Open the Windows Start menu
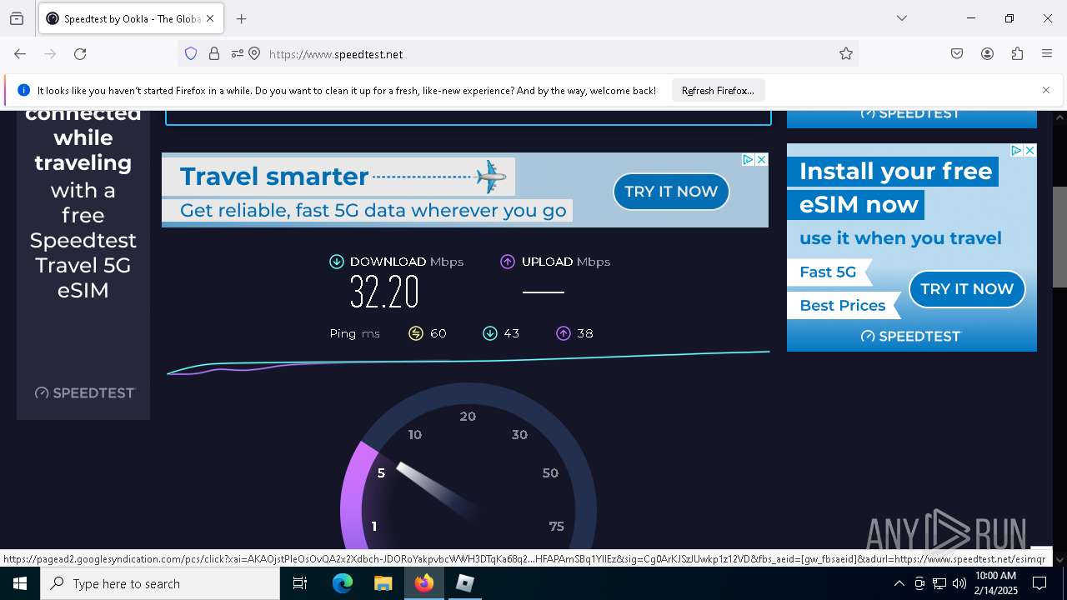Viewport: 1067px width, 600px height. pyautogui.click(x=20, y=583)
